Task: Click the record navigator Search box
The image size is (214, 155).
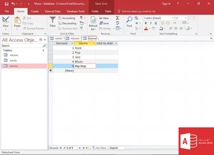Action: (117, 148)
